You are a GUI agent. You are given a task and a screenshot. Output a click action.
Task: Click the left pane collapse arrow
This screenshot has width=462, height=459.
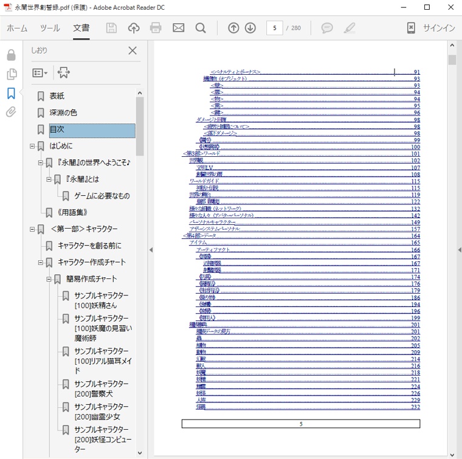(151, 250)
